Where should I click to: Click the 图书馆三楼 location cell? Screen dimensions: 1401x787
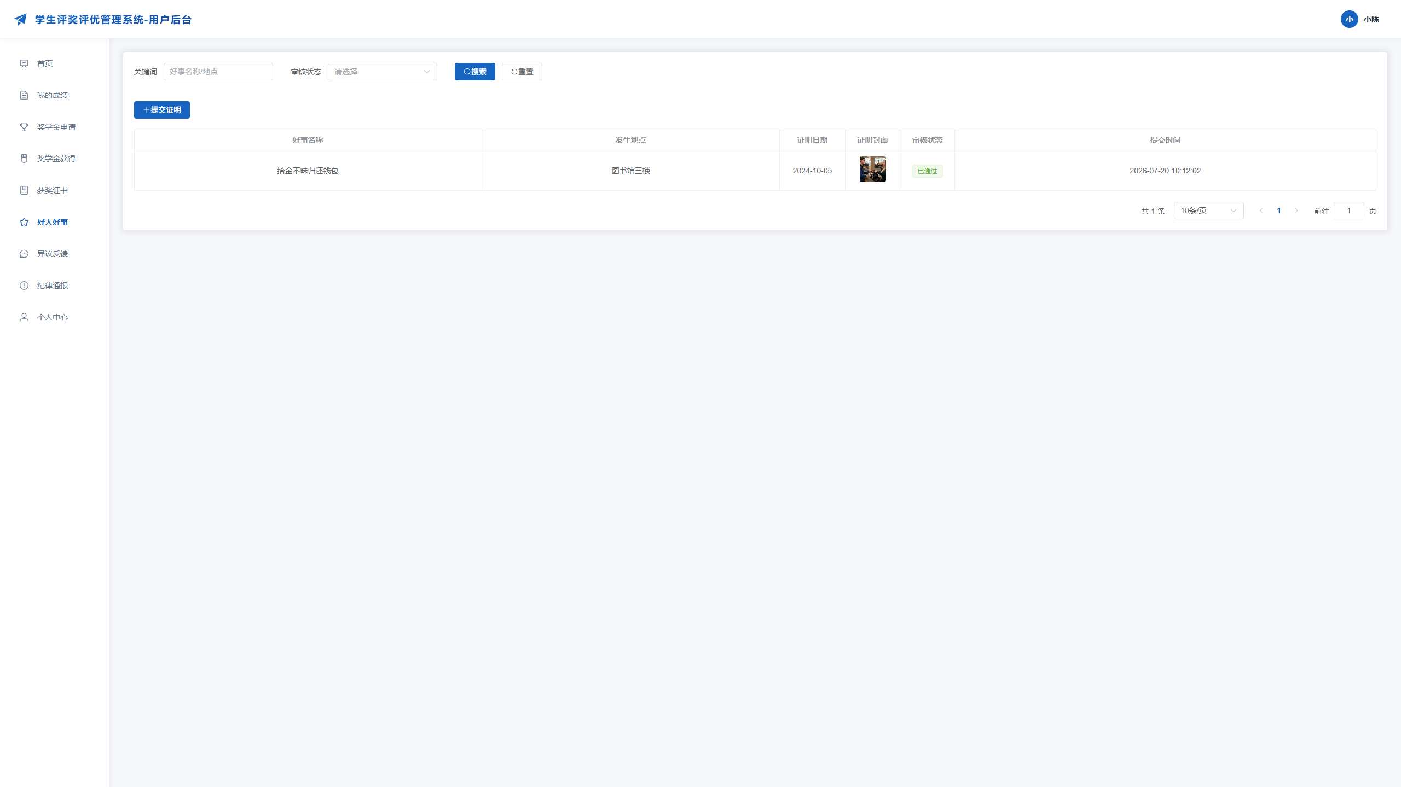pos(630,171)
